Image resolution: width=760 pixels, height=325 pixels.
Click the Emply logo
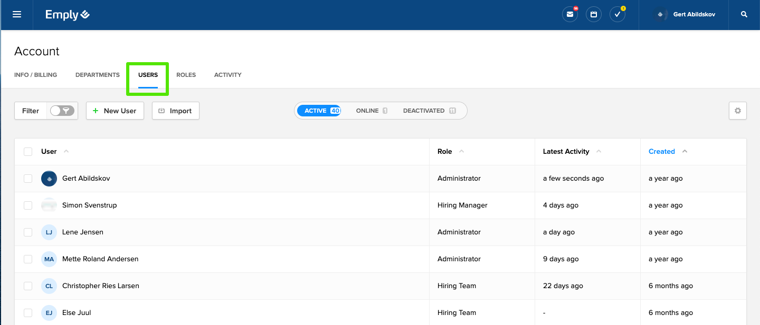[x=68, y=15]
